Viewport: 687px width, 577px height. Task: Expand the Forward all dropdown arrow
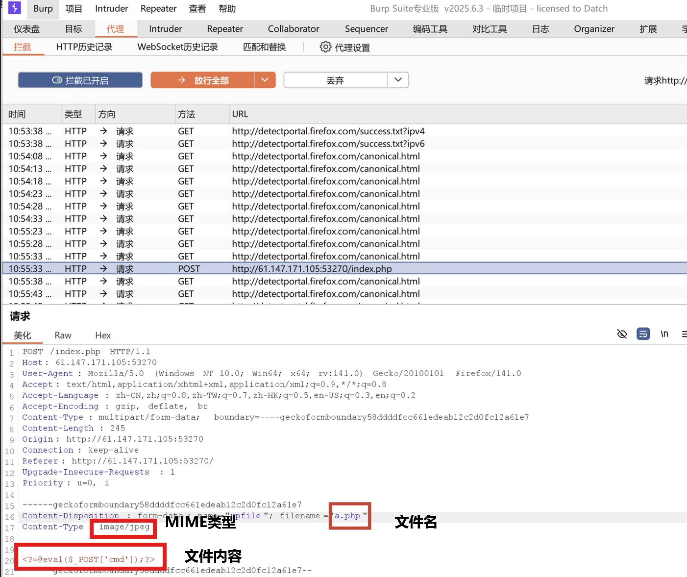point(265,80)
